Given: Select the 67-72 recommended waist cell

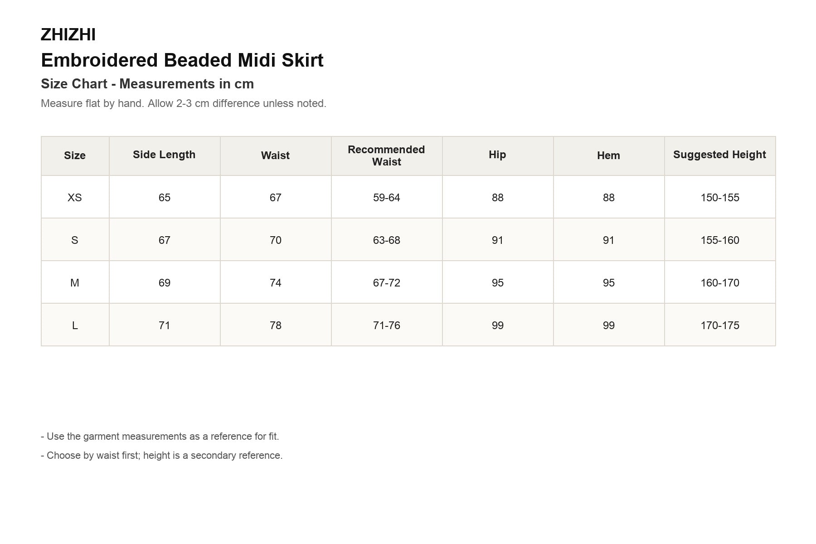Looking at the screenshot, I should (387, 282).
